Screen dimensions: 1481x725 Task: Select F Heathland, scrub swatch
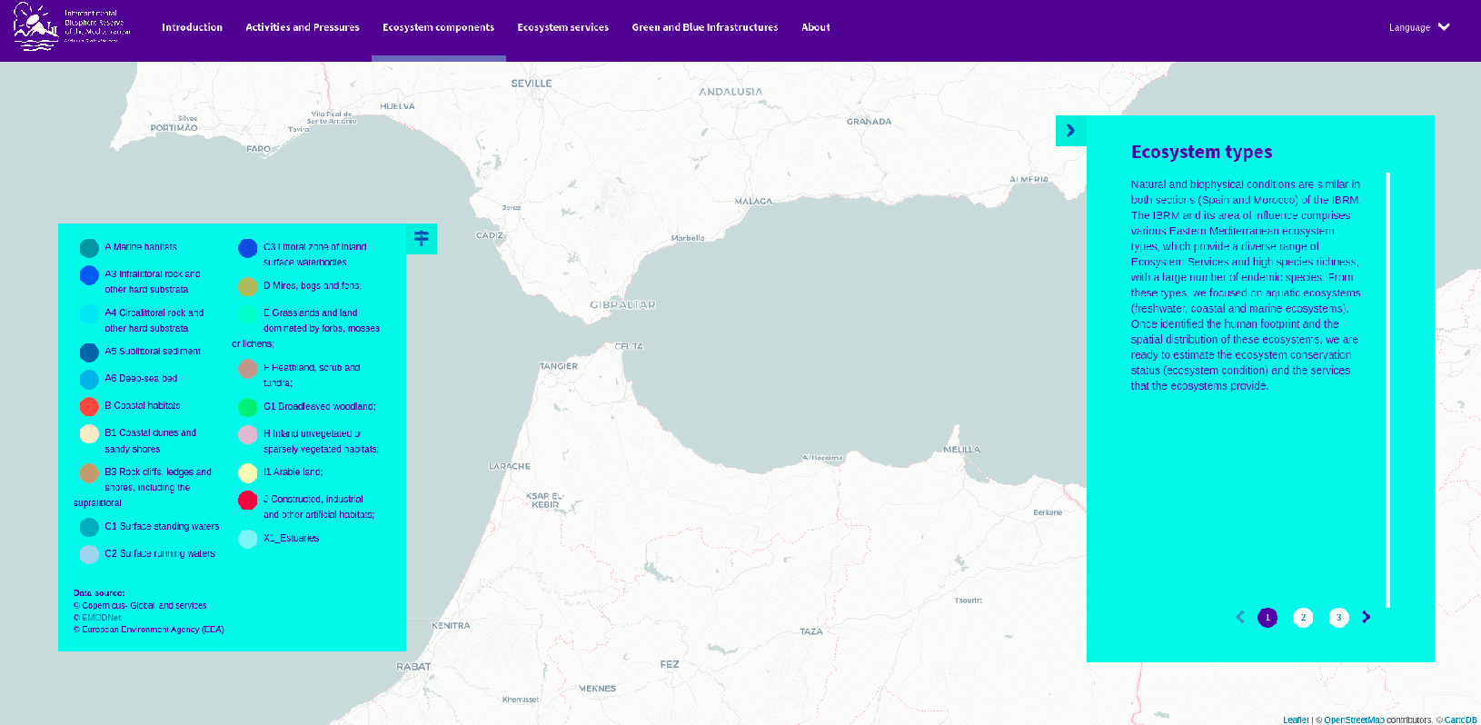pyautogui.click(x=248, y=368)
